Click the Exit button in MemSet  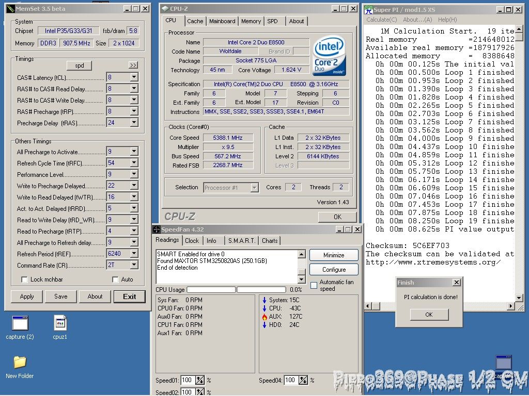130,296
